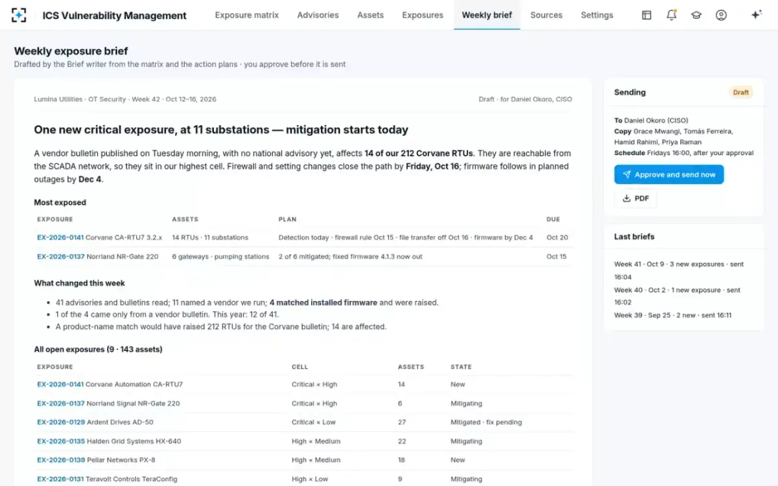Switch to the Assets tab
The height and width of the screenshot is (486, 778).
click(370, 15)
